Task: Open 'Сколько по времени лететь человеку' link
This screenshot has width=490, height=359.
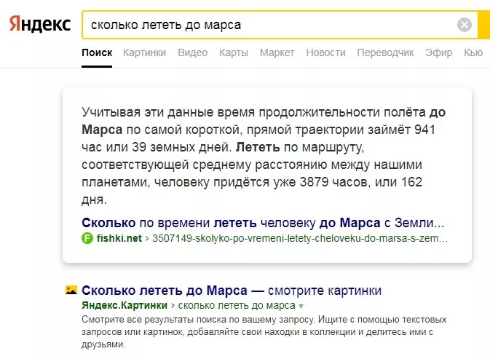Action: click(263, 223)
